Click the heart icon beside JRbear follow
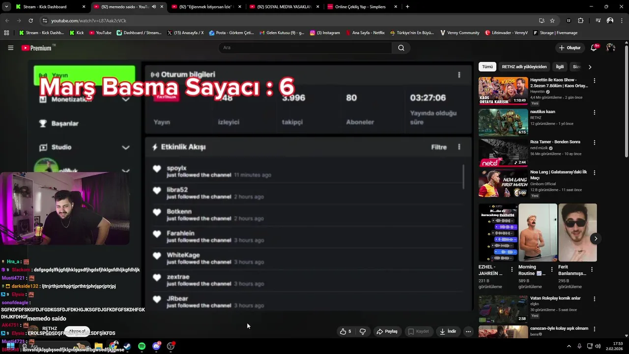The image size is (629, 354). coord(157,299)
